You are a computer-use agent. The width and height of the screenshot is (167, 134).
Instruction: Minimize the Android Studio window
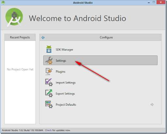(x=149, y=2)
